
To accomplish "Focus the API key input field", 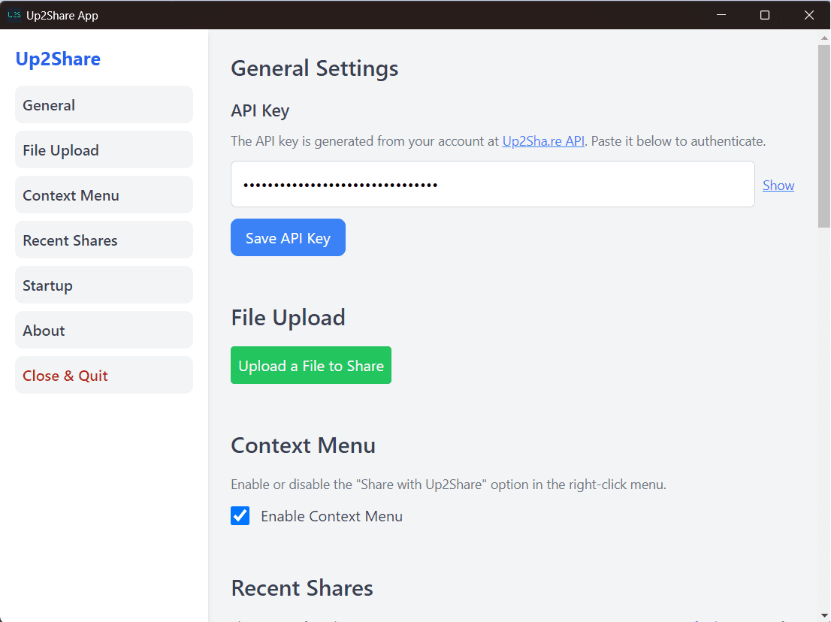I will point(492,184).
